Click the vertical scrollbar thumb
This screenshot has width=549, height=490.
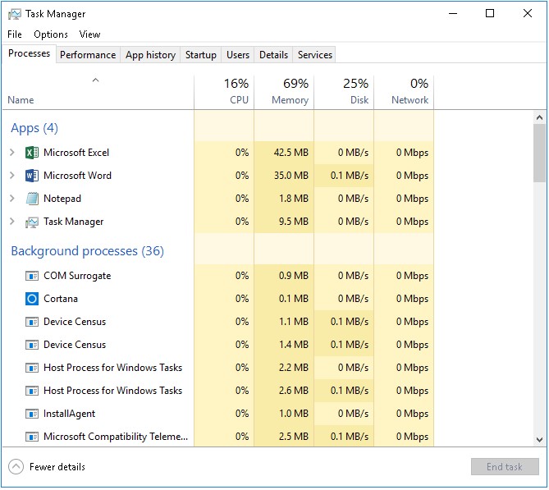tap(539, 153)
